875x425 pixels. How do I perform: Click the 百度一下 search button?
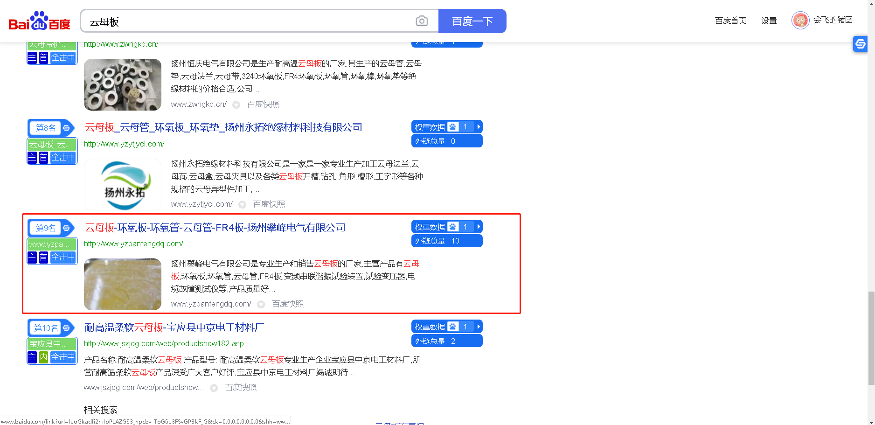(472, 21)
